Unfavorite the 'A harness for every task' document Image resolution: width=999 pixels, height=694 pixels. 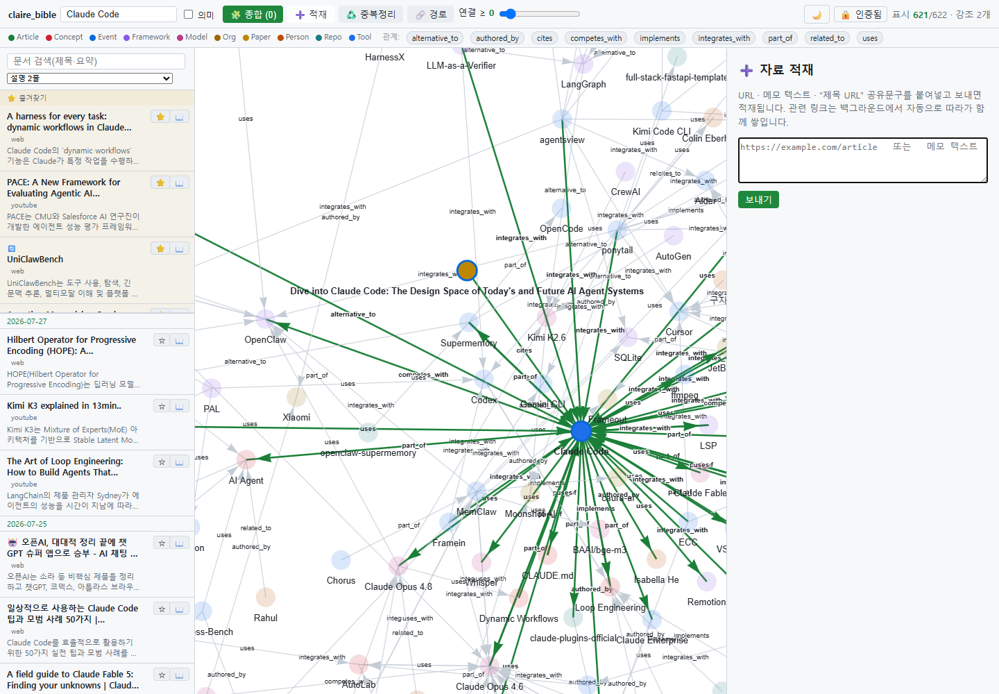tap(160, 117)
